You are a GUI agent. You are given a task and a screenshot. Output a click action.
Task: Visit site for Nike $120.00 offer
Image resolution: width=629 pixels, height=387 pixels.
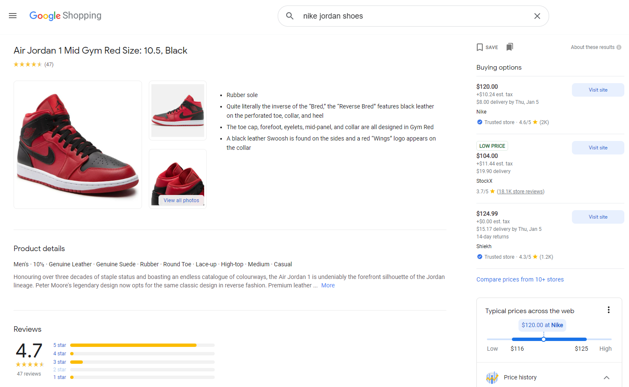[x=598, y=90]
